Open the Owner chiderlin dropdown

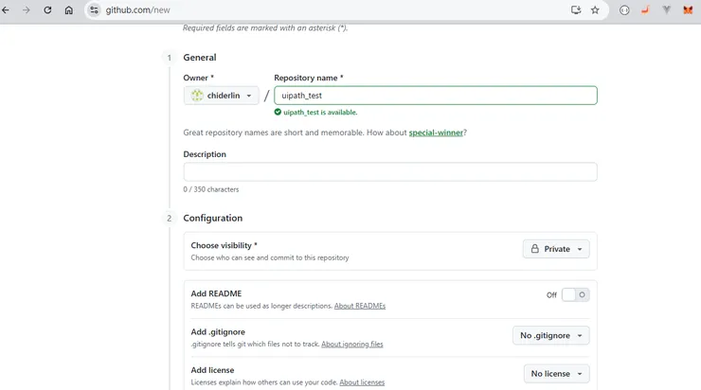222,96
